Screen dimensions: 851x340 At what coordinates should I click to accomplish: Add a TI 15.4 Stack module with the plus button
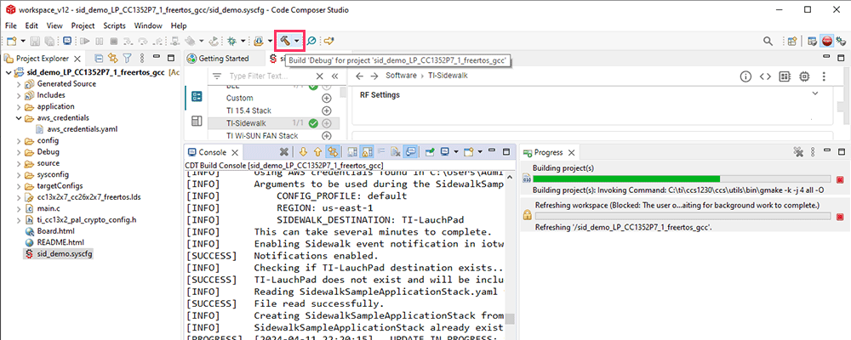tap(327, 110)
